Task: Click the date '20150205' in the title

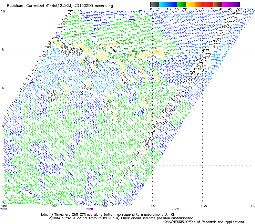Action: pyautogui.click(x=83, y=6)
